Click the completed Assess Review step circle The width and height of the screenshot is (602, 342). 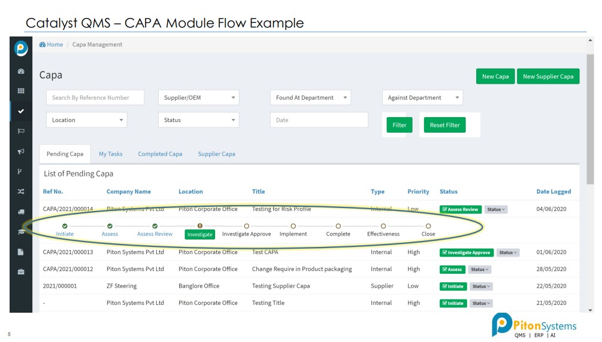point(155,226)
